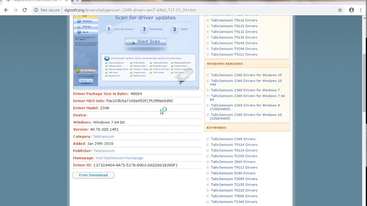The image size is (367, 206).
Task: Click step 2 Download circle
Action: pos(144,29)
